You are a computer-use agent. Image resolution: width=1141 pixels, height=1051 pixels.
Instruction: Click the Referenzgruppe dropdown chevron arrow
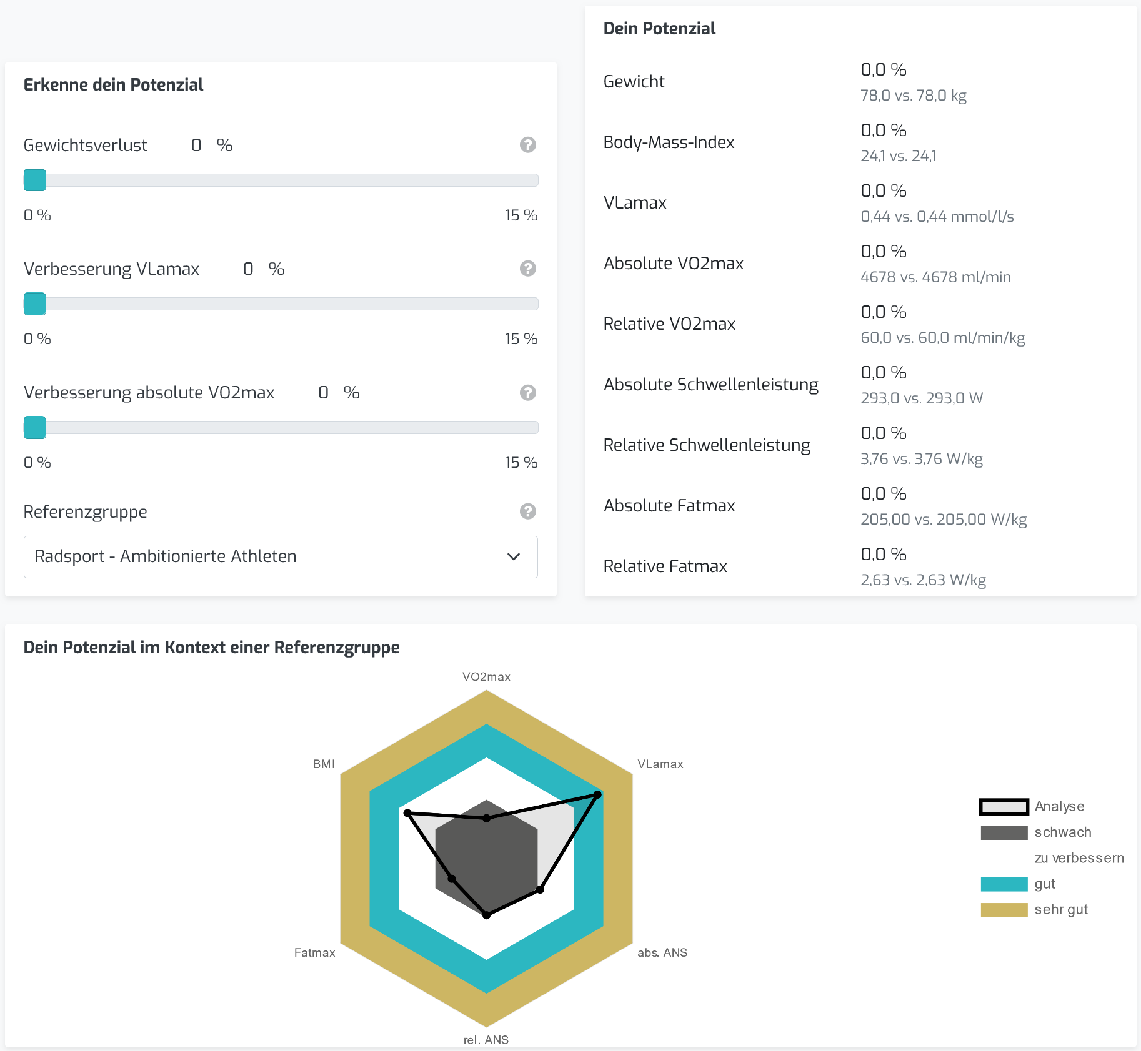click(514, 556)
